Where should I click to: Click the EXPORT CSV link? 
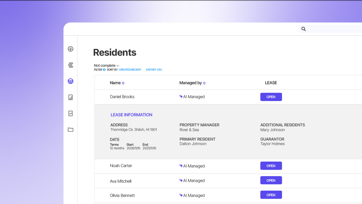[x=154, y=70]
